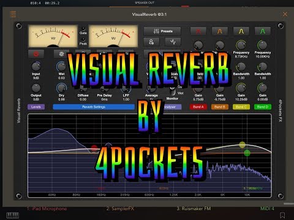Select the orange Band B filter shape icon
The width and height of the screenshot is (294, 220).
coord(220,31)
